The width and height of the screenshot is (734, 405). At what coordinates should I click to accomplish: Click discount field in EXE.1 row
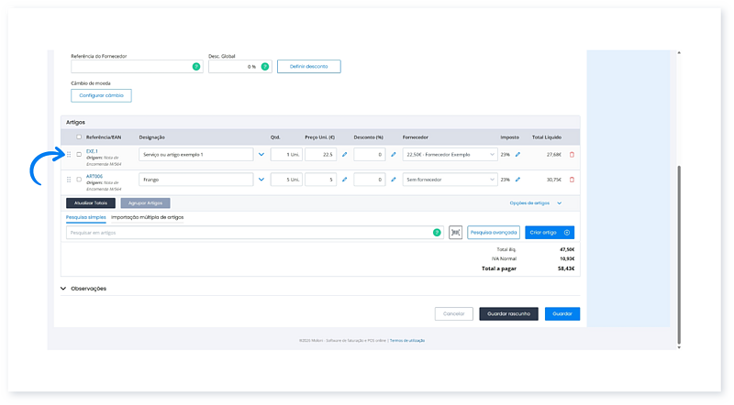(x=370, y=154)
